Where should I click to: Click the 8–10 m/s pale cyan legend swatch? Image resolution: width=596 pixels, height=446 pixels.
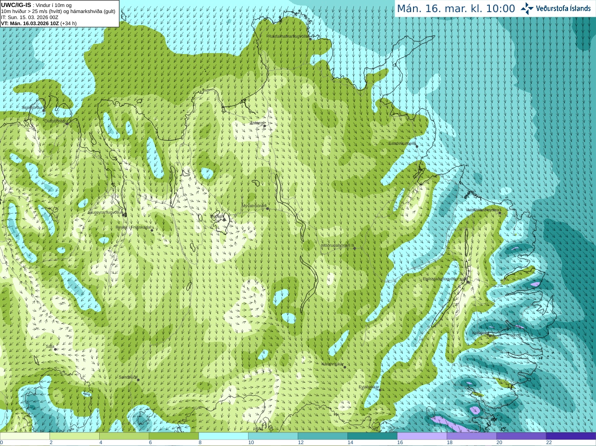point(223,436)
